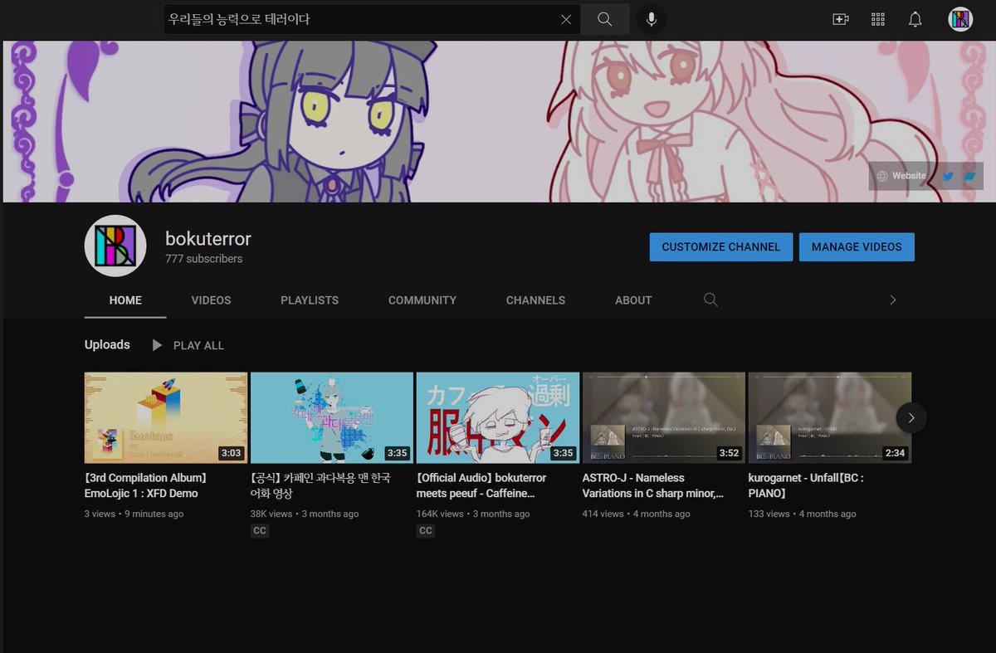Click the bokuterror channel name
This screenshot has height=653, width=996.
[208, 239]
